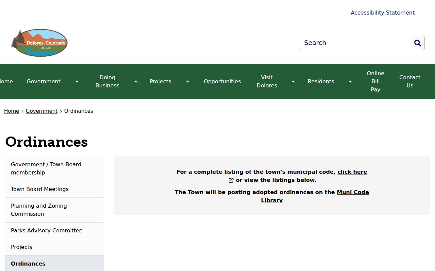The height and width of the screenshot is (271, 435).
Task: Open the Visit Dolores nav item
Action: [x=267, y=82]
